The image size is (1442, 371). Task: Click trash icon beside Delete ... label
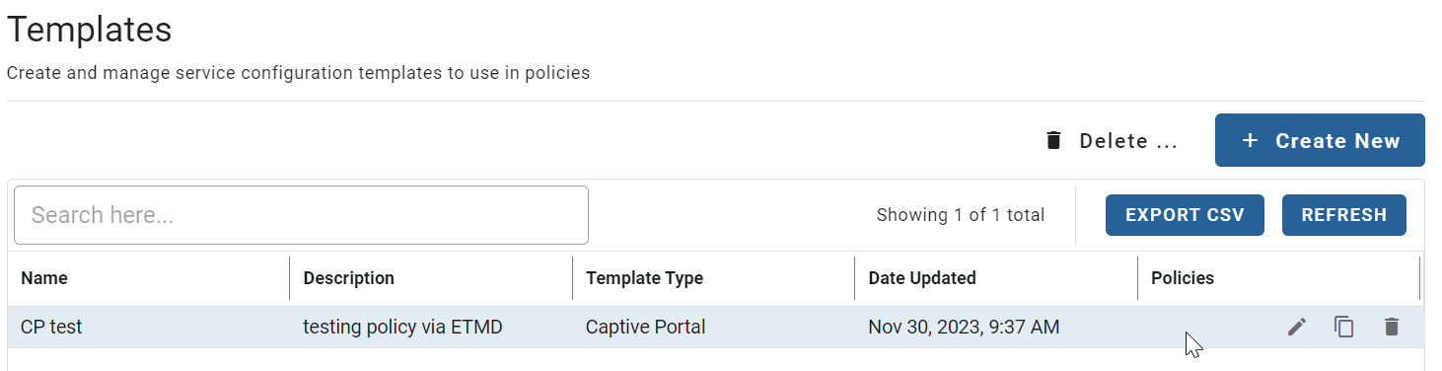[x=1053, y=140]
